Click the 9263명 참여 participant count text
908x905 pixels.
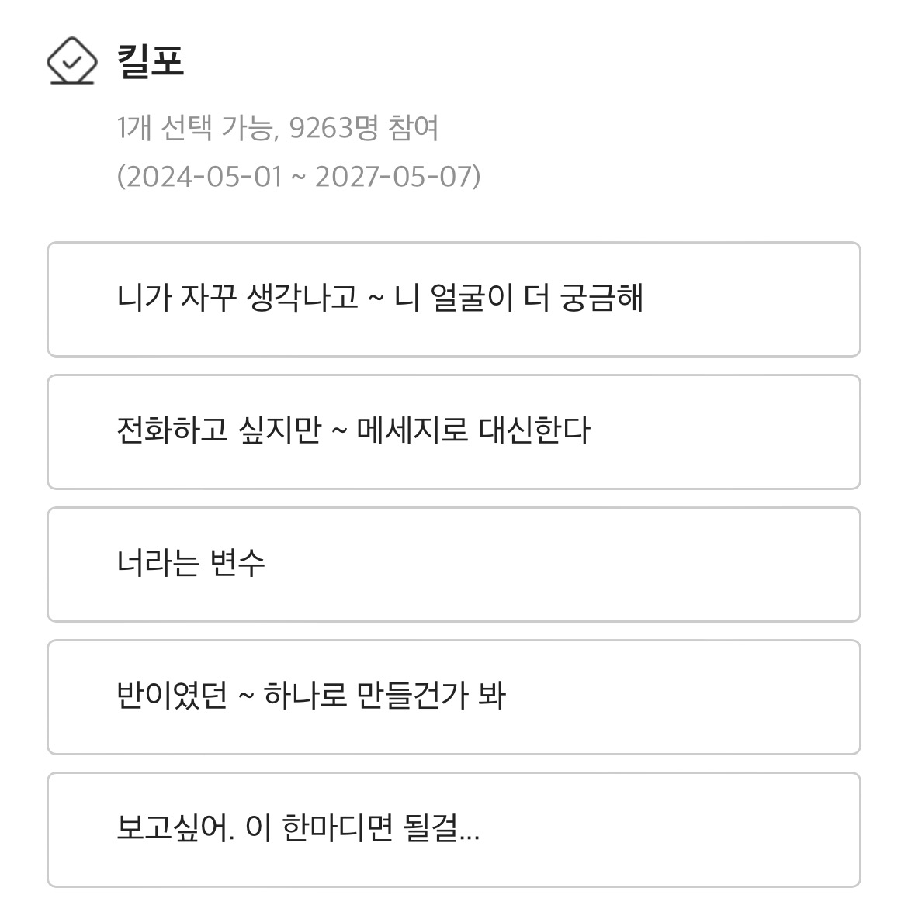[363, 128]
